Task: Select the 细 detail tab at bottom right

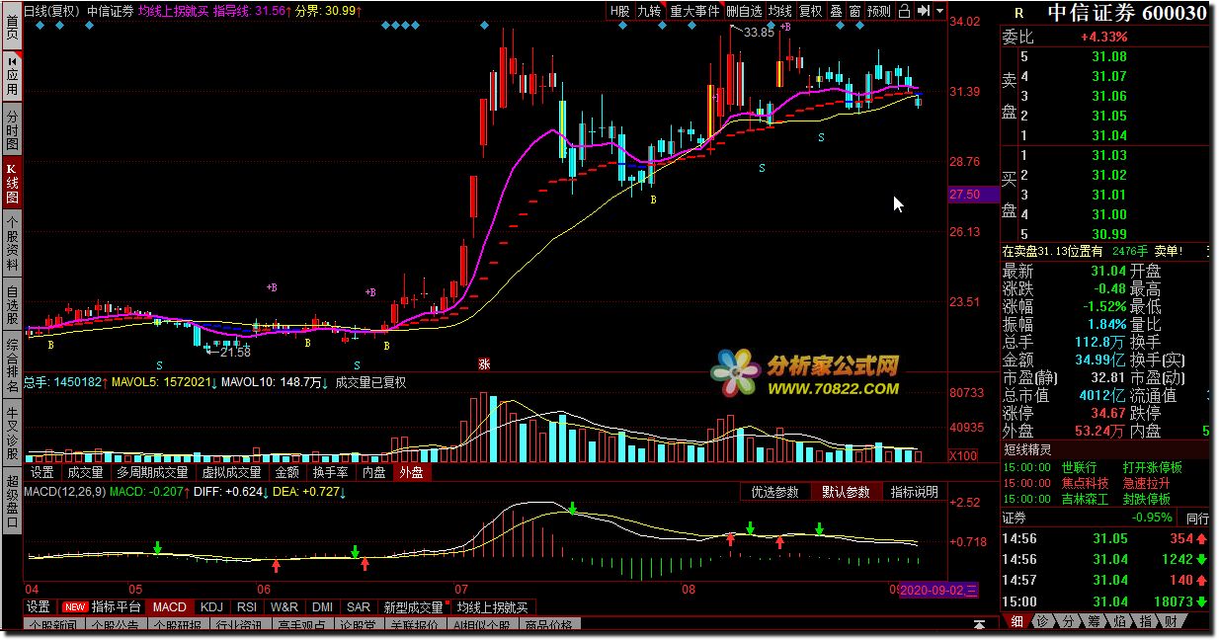Action: [1017, 621]
